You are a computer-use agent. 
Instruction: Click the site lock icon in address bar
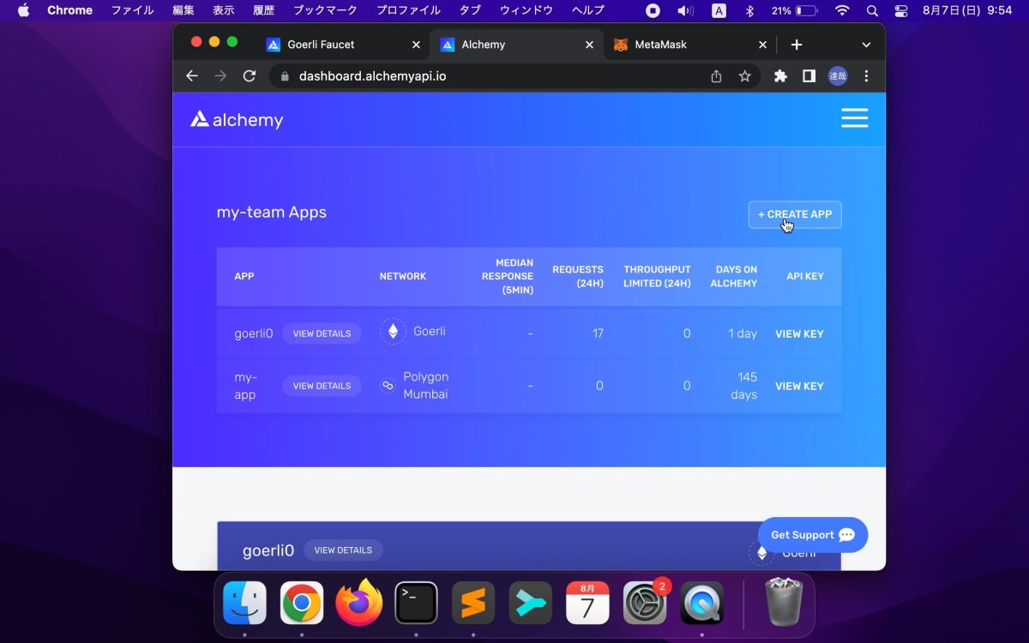[x=285, y=76]
